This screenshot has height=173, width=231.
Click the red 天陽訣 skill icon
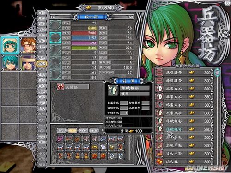(x=61, y=87)
